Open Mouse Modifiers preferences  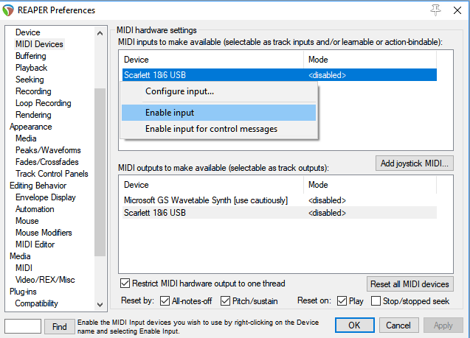(44, 233)
